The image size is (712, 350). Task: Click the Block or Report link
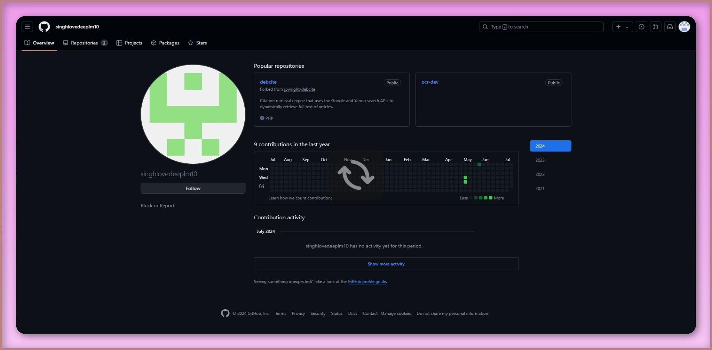tap(157, 206)
